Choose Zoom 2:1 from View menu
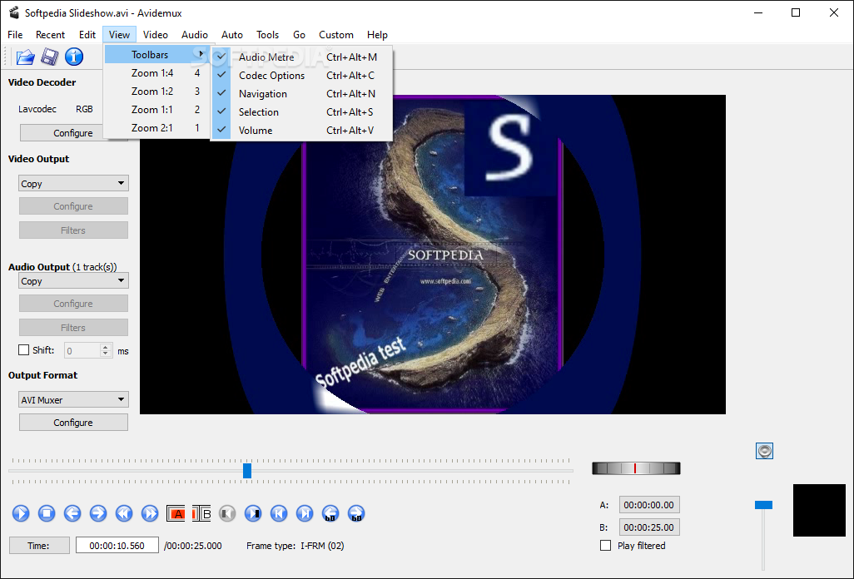 click(x=156, y=128)
